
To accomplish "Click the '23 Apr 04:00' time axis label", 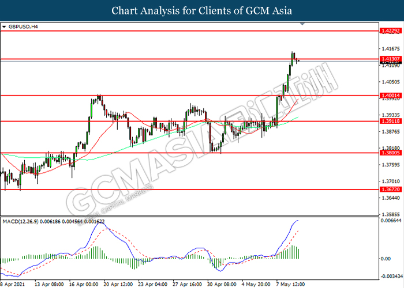I will [x=153, y=285].
